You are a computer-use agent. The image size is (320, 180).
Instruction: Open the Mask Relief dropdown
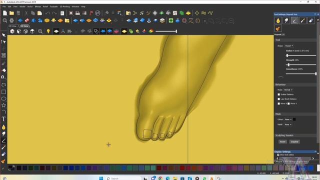point(288,124)
